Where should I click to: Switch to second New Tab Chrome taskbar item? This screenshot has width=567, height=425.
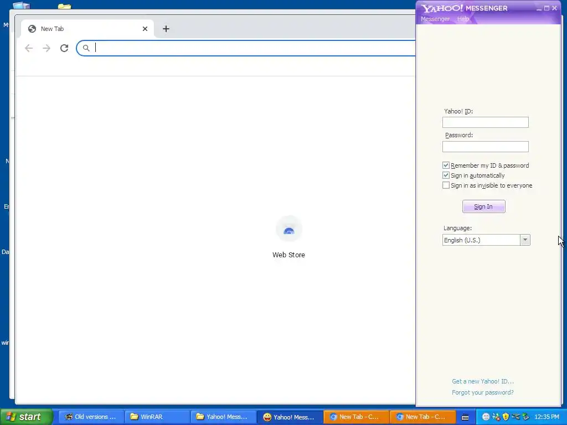click(422, 417)
